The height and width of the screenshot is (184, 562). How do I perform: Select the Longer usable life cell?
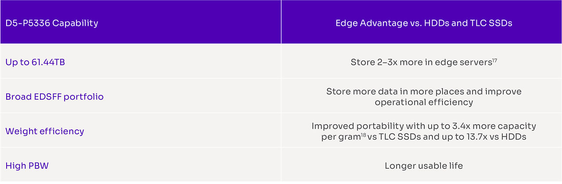[424, 166]
